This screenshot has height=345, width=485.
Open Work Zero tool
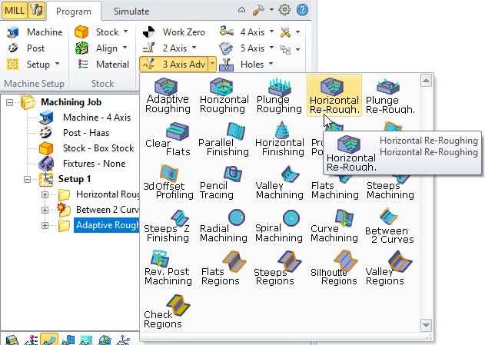[x=174, y=32]
